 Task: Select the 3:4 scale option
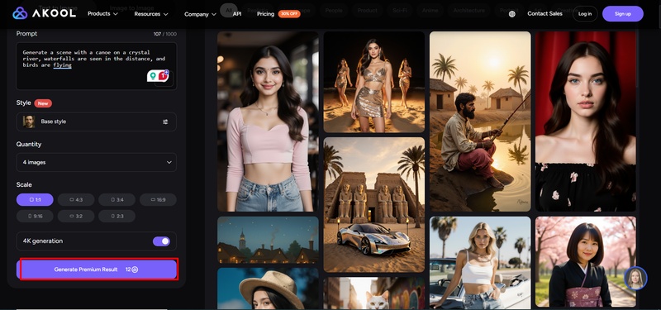click(117, 199)
